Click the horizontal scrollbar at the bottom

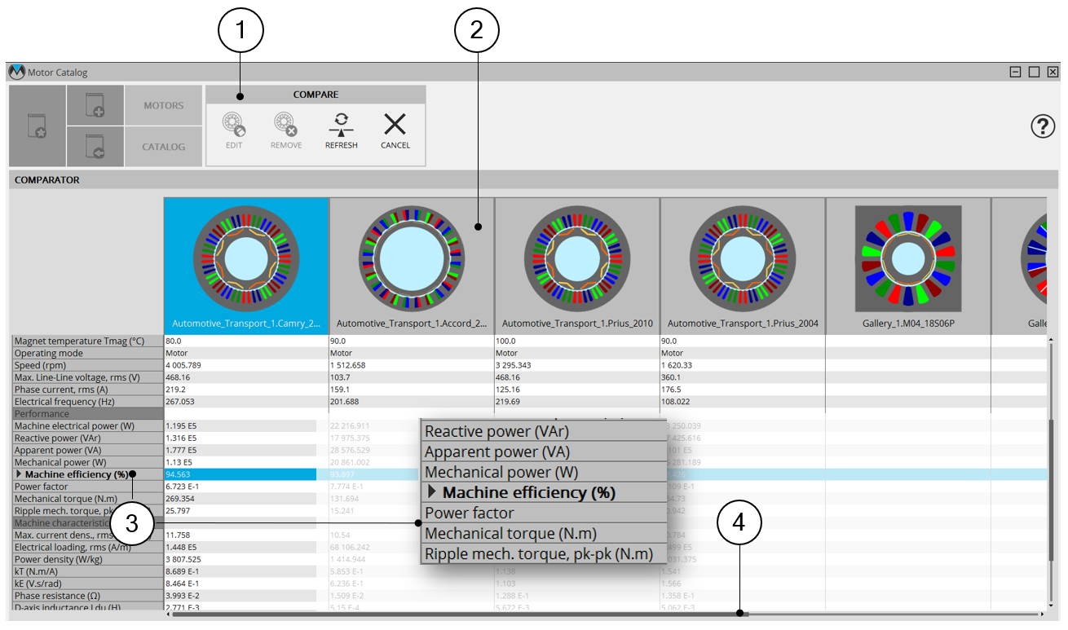(x=457, y=614)
